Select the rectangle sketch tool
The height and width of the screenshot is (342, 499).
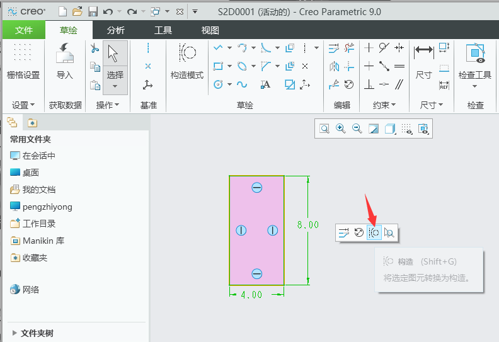pyautogui.click(x=218, y=66)
